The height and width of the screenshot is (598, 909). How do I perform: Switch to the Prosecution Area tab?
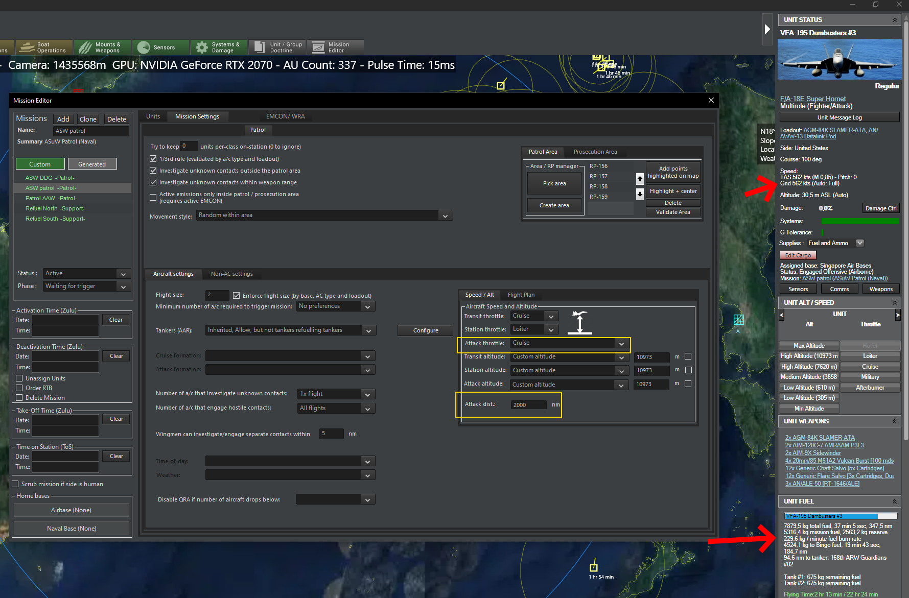tap(595, 152)
